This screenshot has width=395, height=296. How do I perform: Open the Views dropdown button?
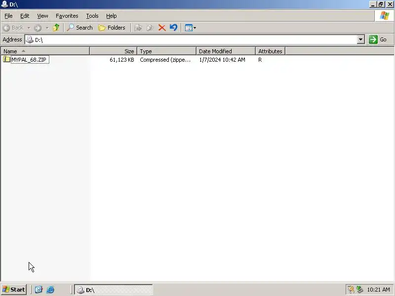(190, 28)
